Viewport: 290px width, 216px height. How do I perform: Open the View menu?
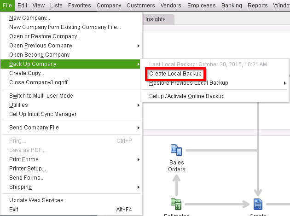pyautogui.click(x=39, y=6)
